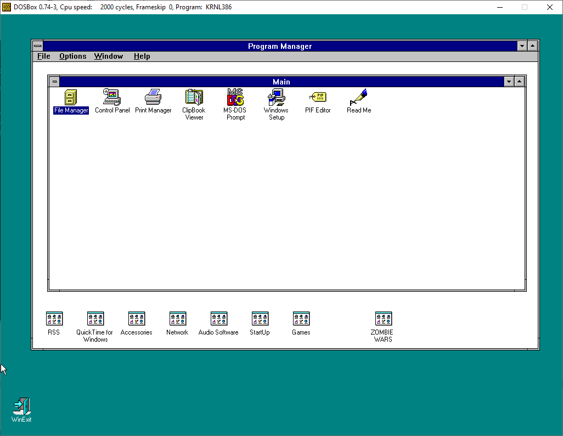
Task: Select the Accessories group icon
Action: (136, 318)
